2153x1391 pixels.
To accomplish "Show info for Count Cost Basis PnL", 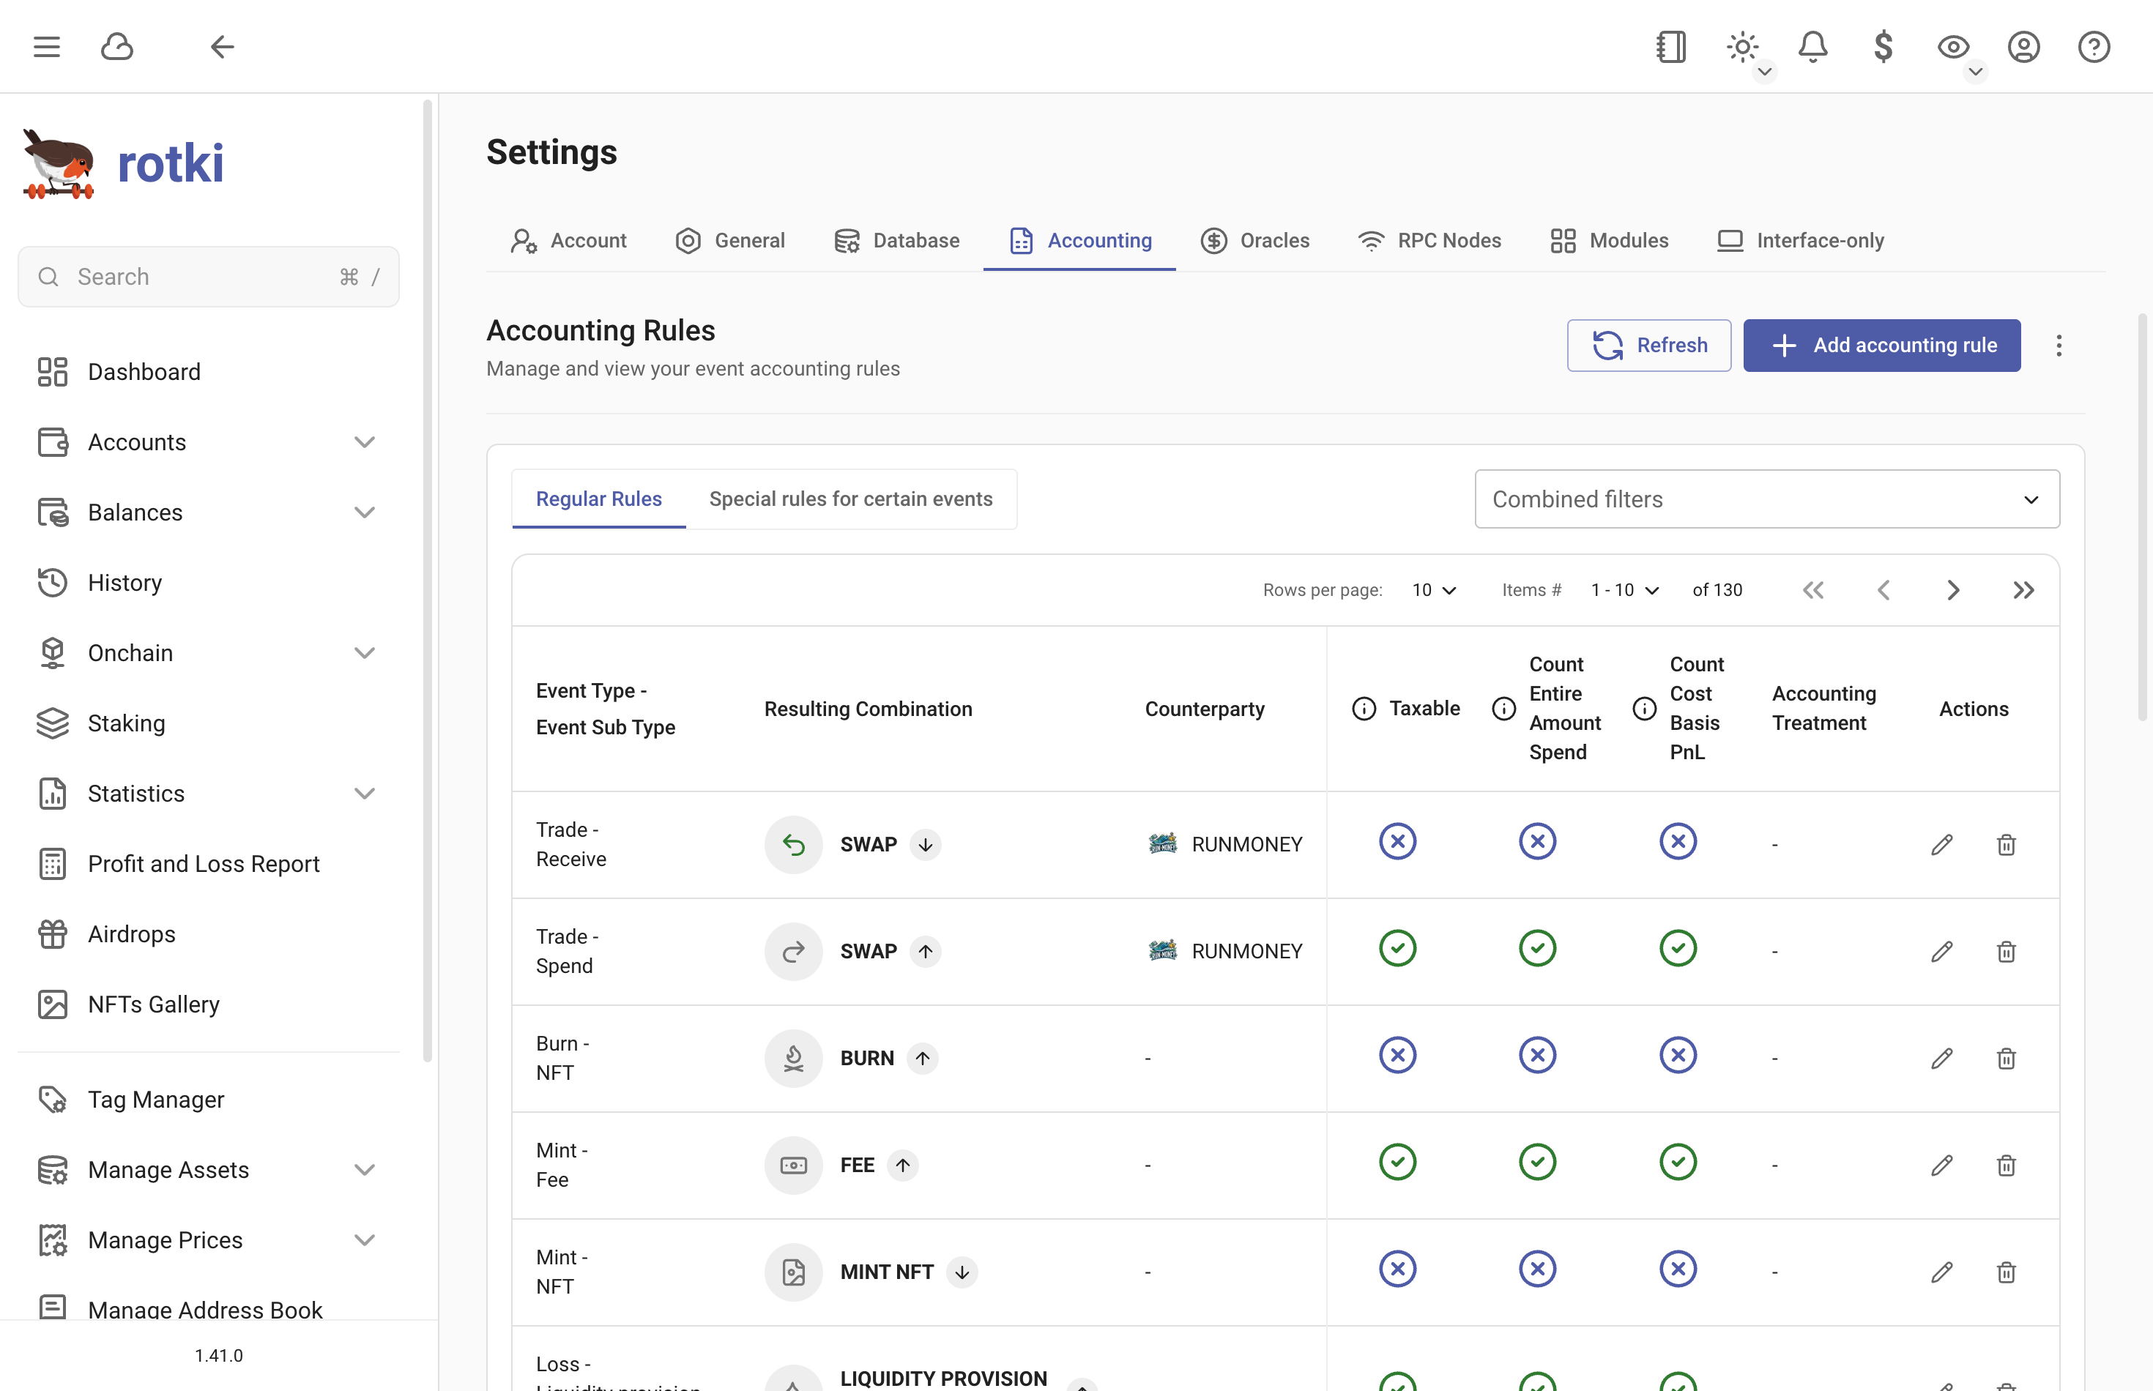I will click(1646, 709).
